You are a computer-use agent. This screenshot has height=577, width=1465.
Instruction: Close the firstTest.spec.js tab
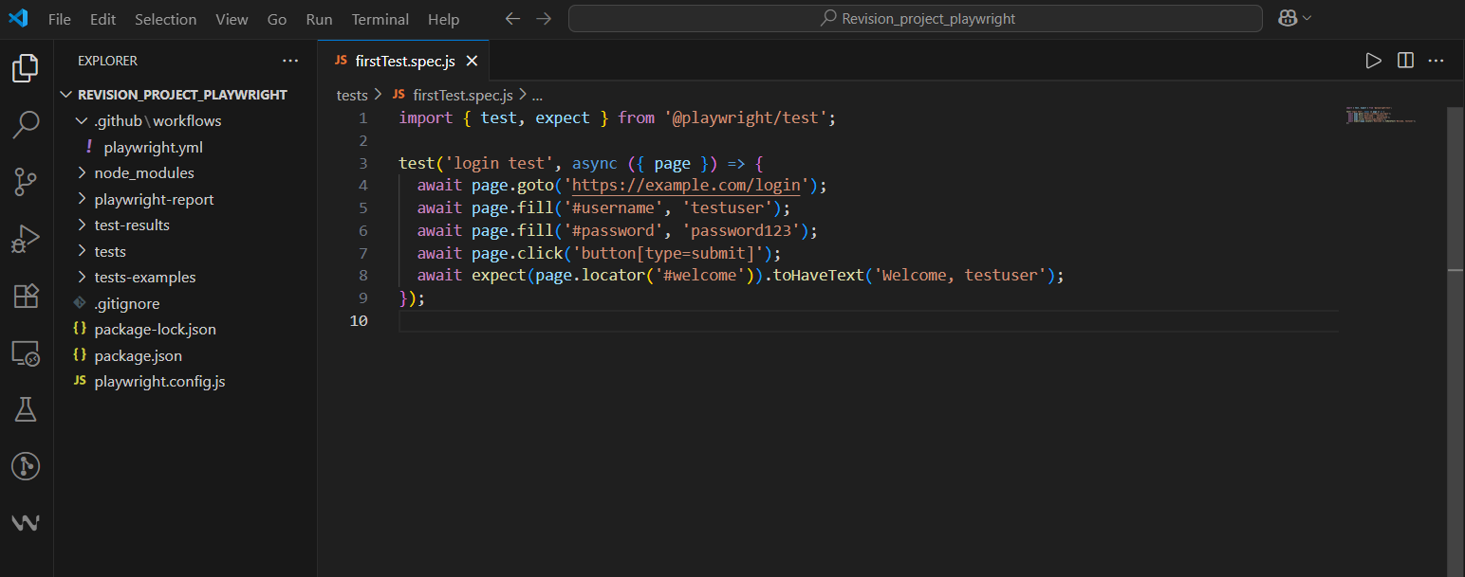[472, 61]
